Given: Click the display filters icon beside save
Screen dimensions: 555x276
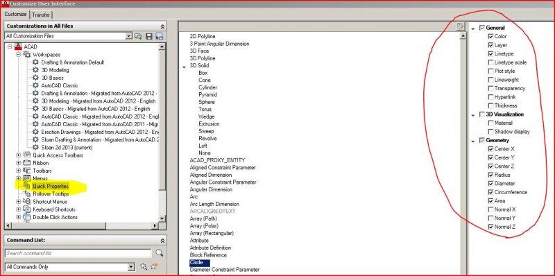Looking at the screenshot, I should coord(160,36).
